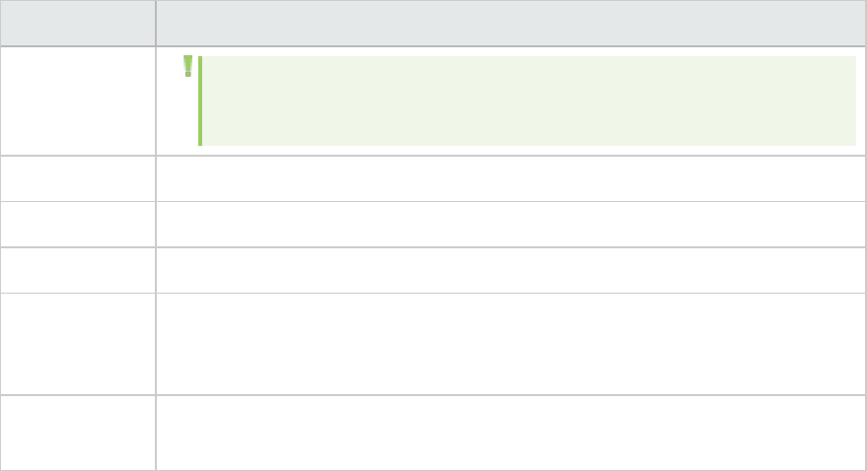Select the last row's first-column cell
This screenshot has height=471, width=867.
point(78,433)
